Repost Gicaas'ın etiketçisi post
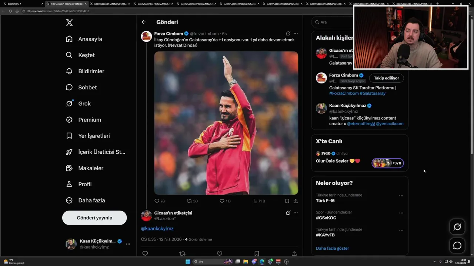The image size is (474, 266). [x=182, y=253]
